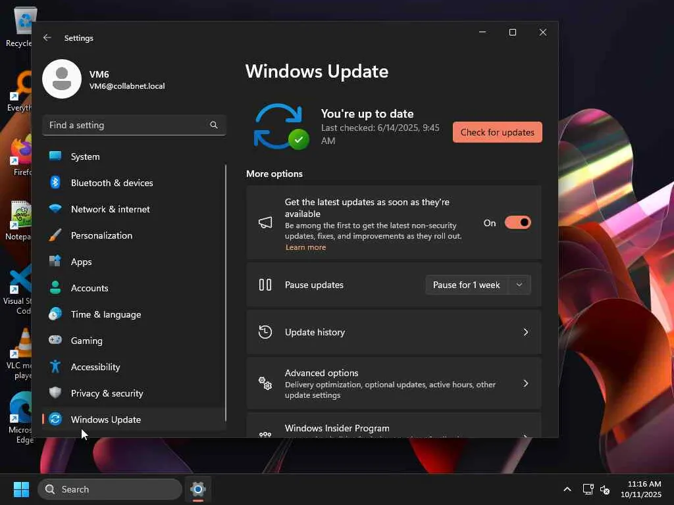The image size is (674, 505).
Task: Click the megaphone icon for latest updates
Action: point(265,222)
